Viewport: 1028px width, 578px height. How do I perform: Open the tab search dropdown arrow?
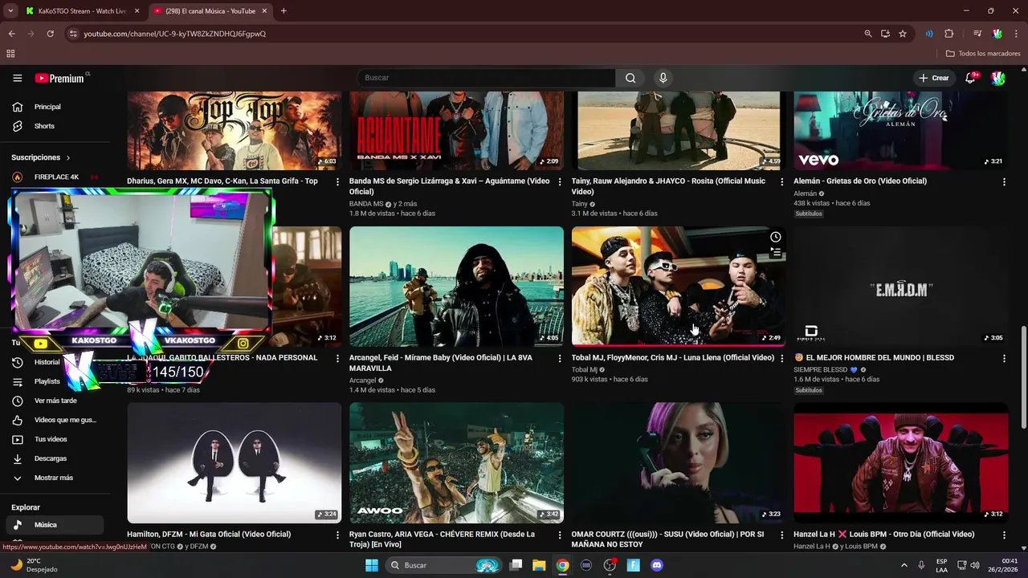10,10
